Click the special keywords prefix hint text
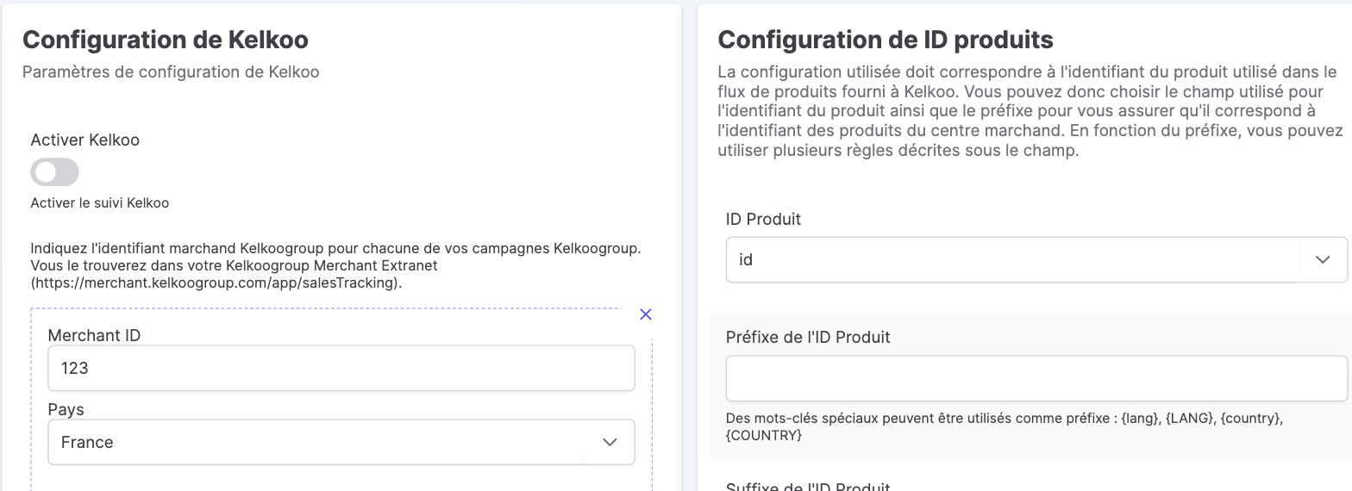Screen dimensions: 1352x491 tap(1005, 427)
